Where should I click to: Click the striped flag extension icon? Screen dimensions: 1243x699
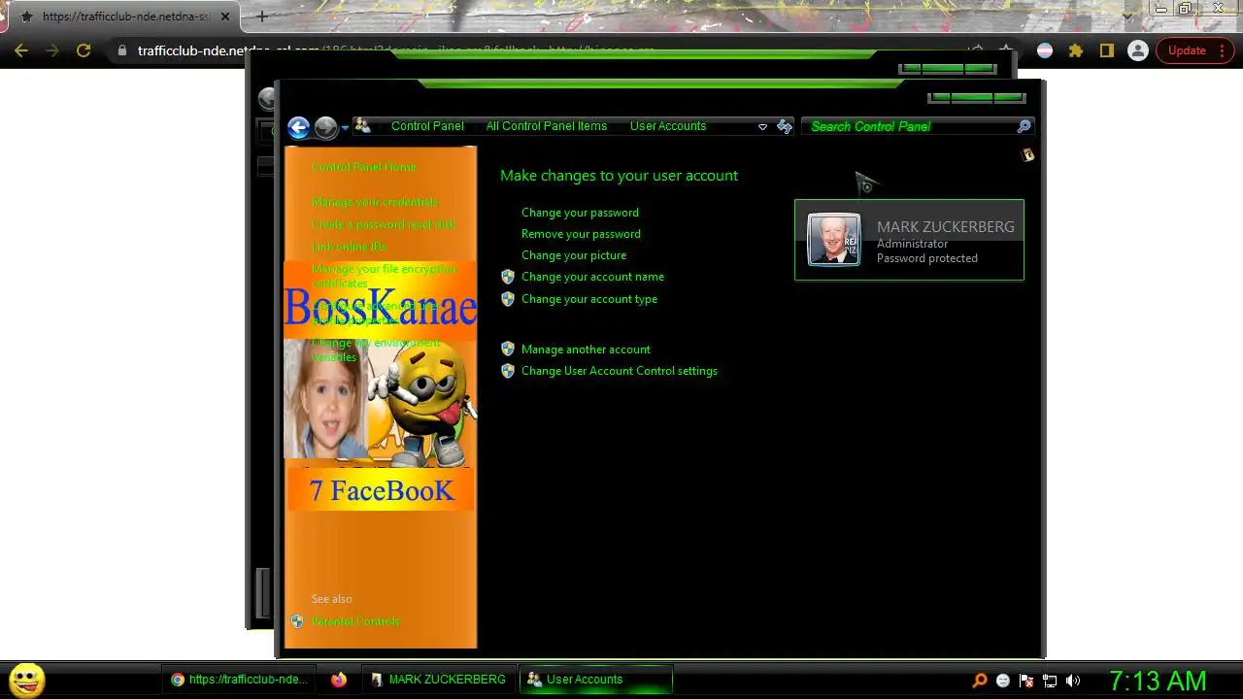pyautogui.click(x=1045, y=50)
